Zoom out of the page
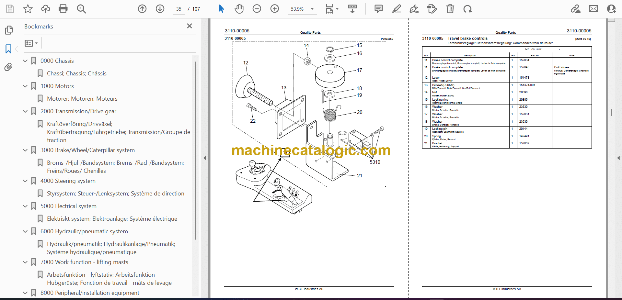 pos(257,9)
